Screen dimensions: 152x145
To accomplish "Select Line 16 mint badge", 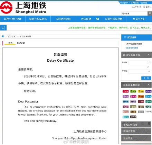I will pos(149,107).
